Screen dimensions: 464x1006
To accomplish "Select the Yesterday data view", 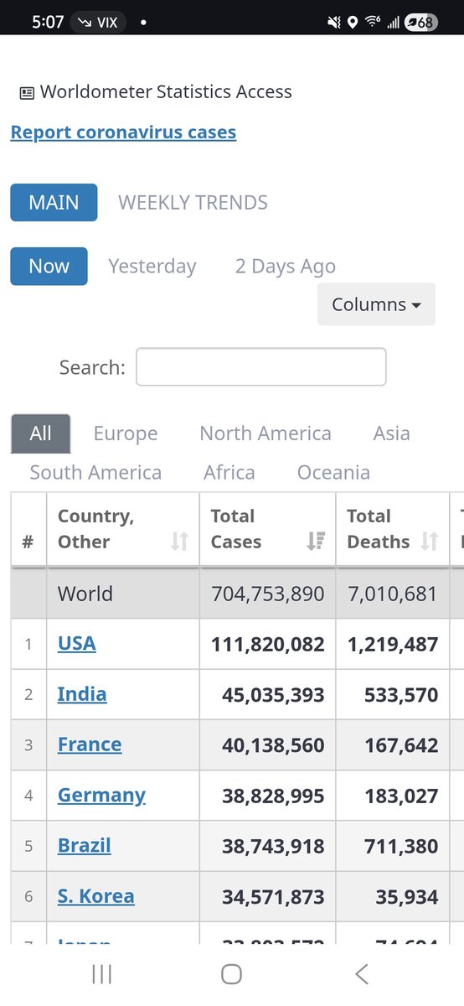I will pos(152,267).
